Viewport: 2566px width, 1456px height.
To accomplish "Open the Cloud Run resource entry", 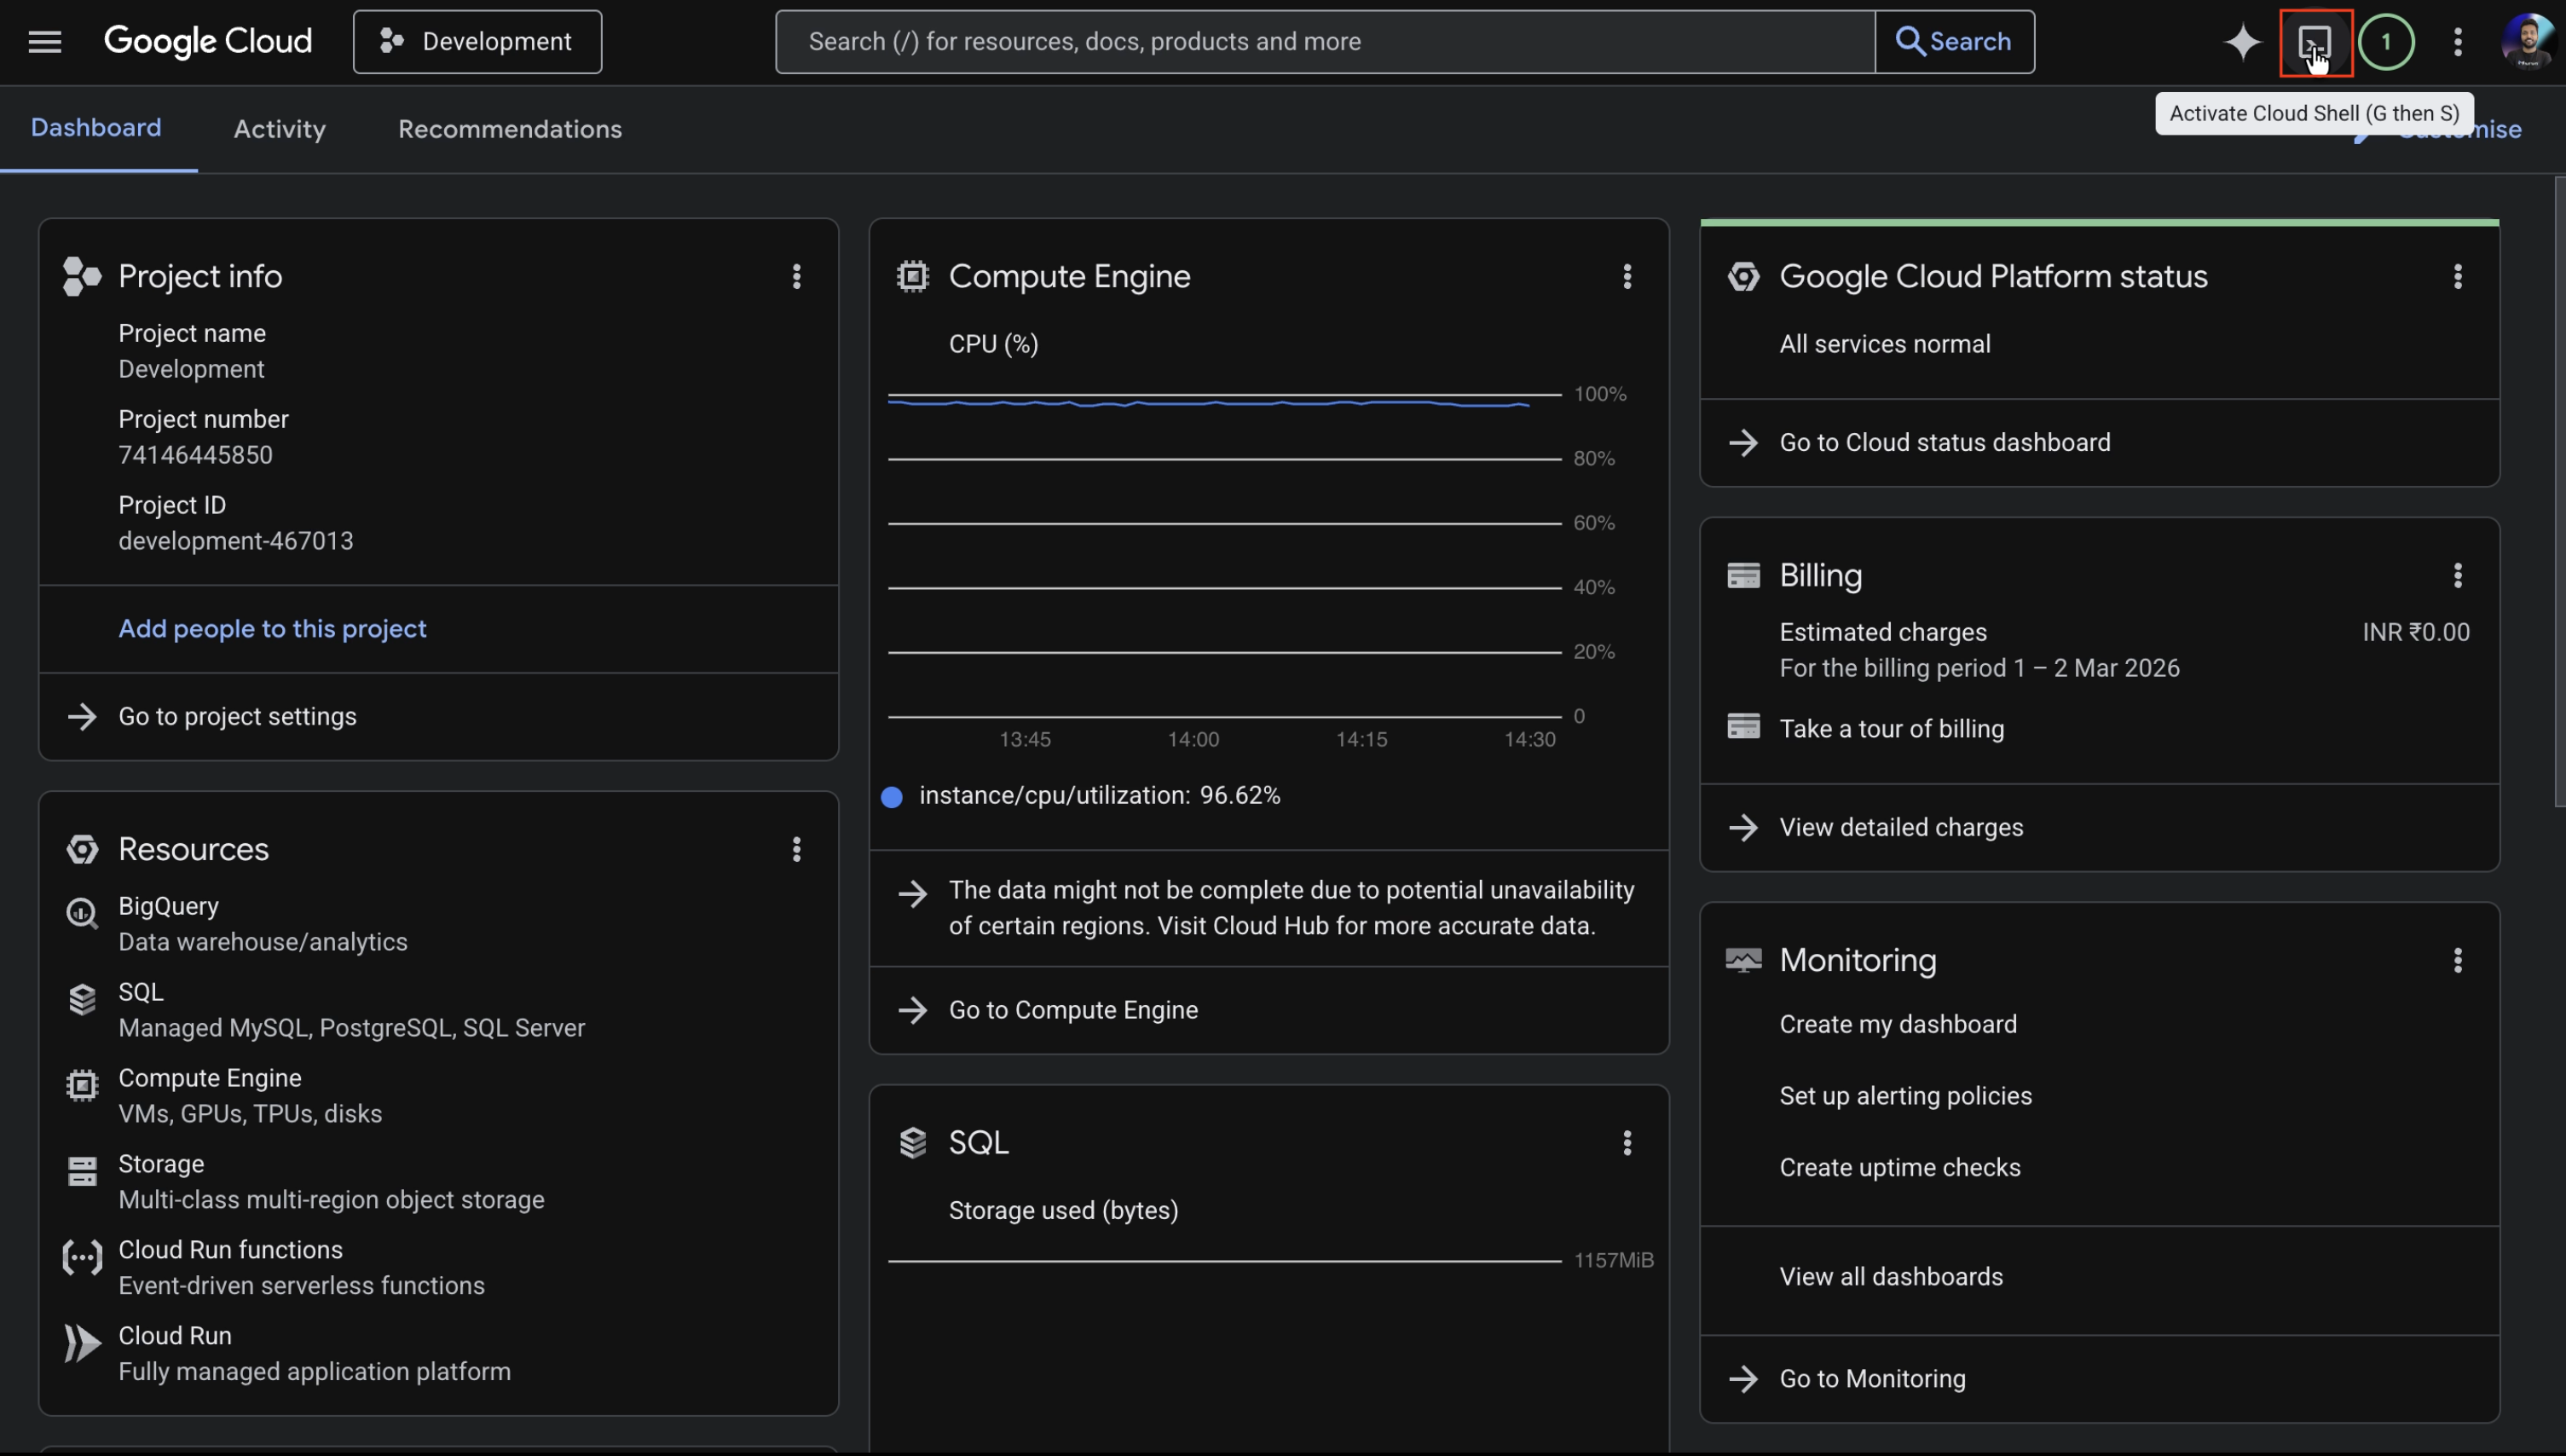I will 314,1353.
